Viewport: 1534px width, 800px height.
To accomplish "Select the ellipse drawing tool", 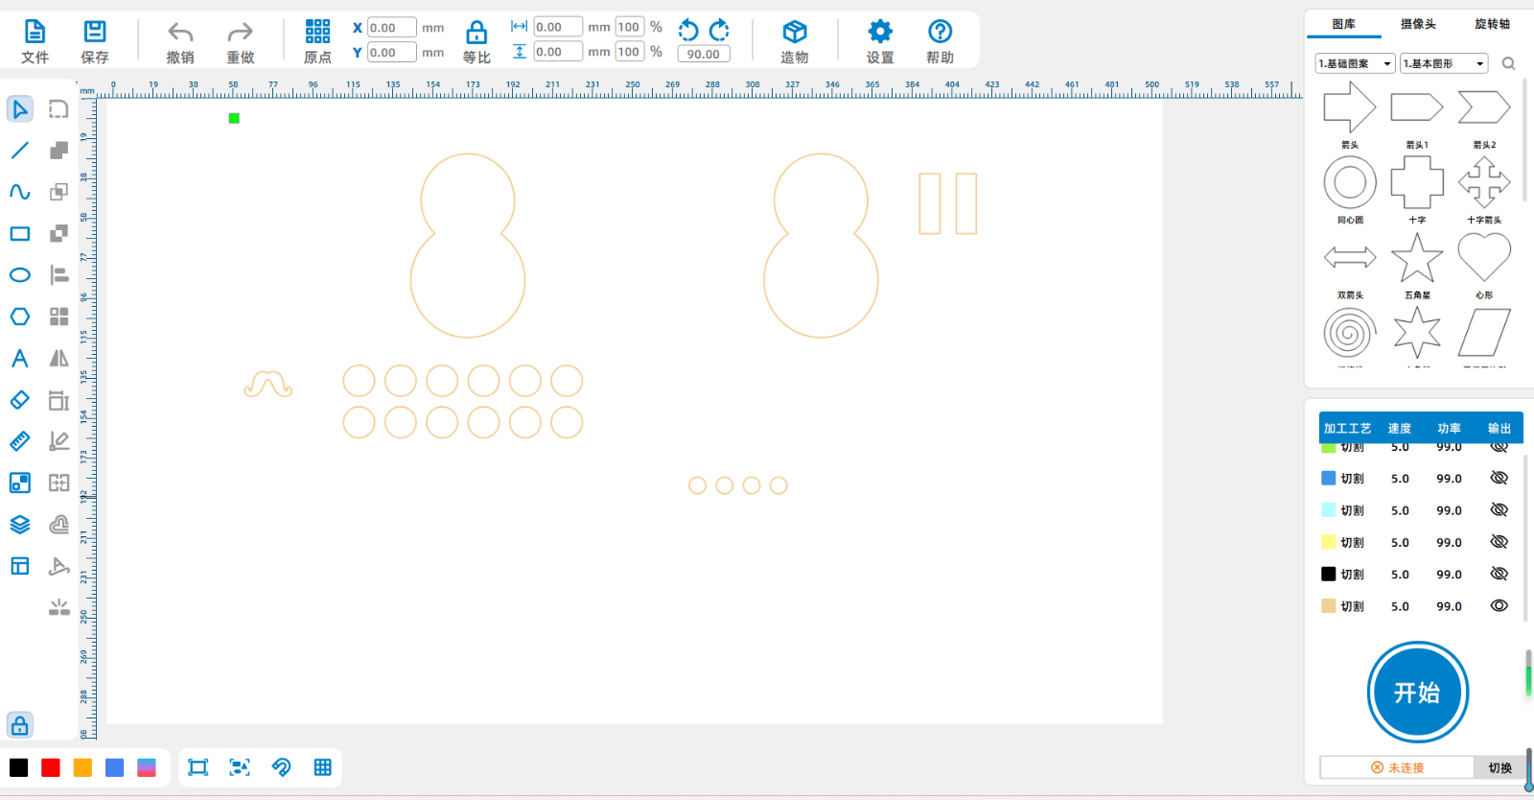I will point(20,275).
